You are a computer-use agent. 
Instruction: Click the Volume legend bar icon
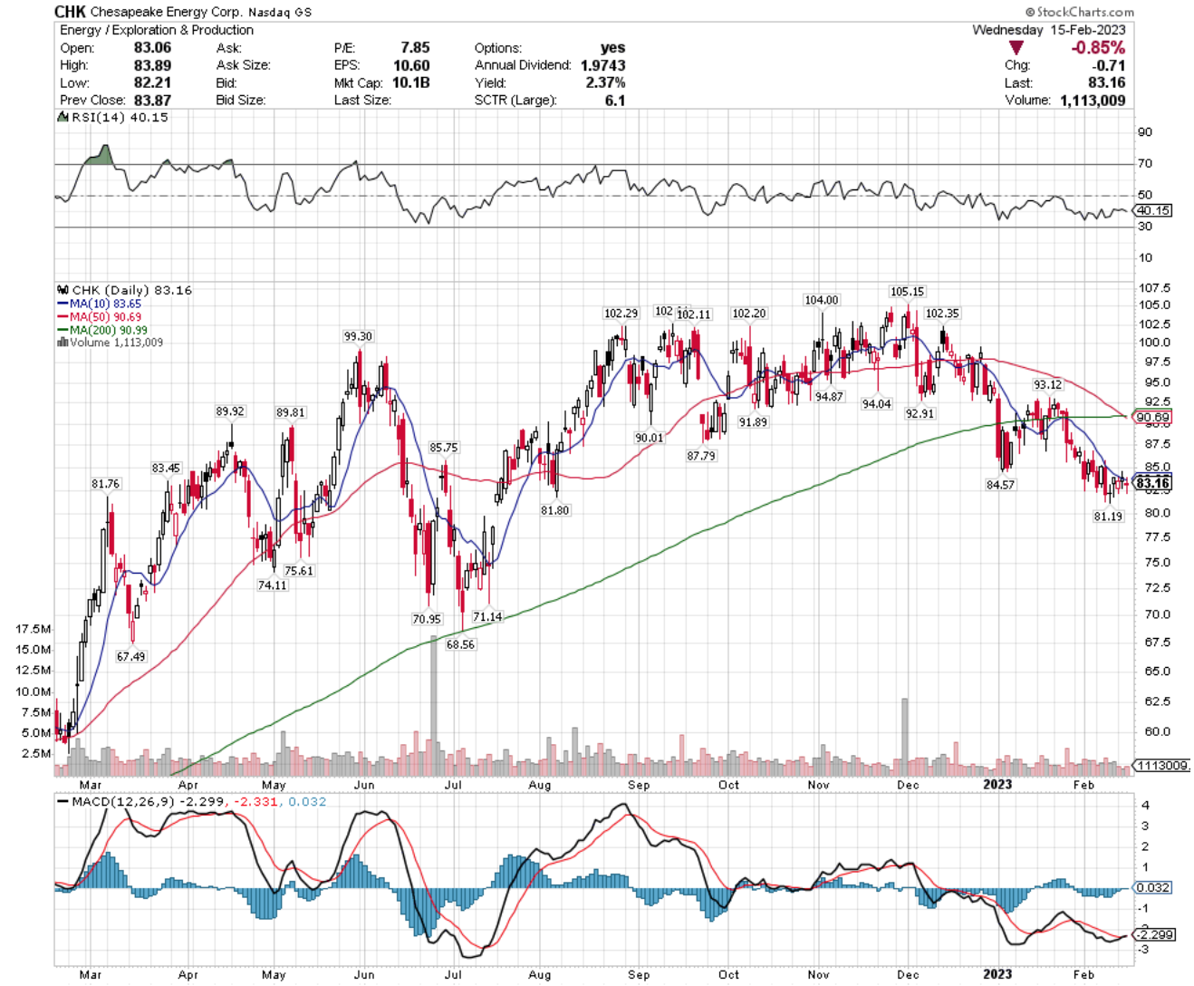tap(62, 343)
